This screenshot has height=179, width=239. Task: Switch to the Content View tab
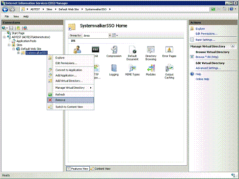coord(101,169)
